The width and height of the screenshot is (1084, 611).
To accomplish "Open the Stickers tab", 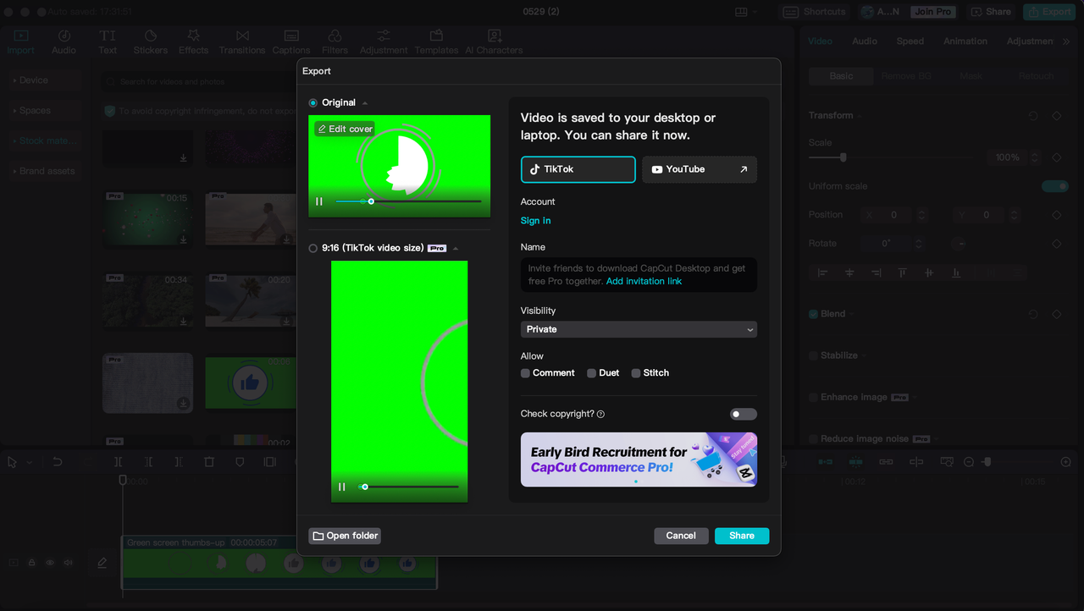I will click(151, 41).
